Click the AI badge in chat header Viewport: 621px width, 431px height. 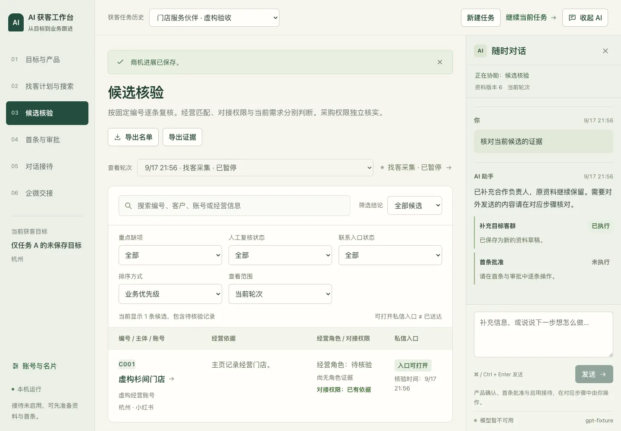click(480, 51)
